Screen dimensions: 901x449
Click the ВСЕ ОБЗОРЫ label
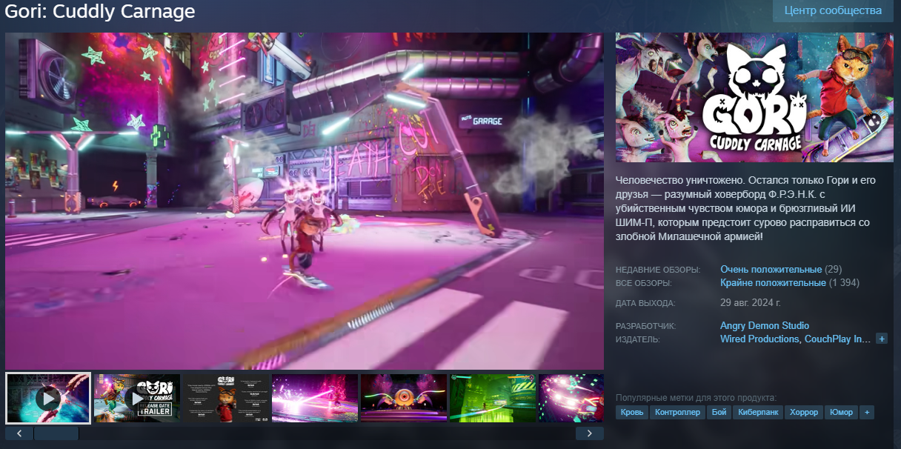point(643,283)
